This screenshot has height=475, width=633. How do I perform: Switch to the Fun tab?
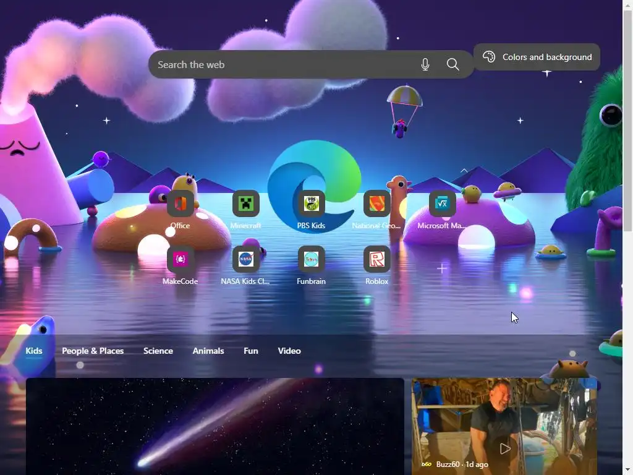pyautogui.click(x=251, y=351)
